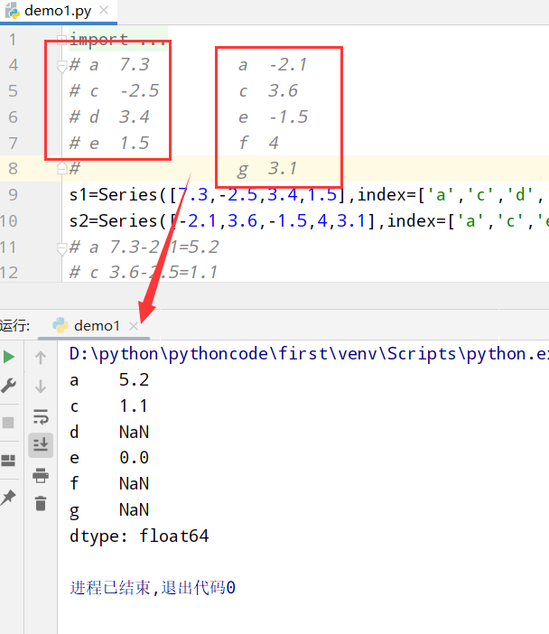Click comment '# e 1.5' on line 7
549x634 pixels.
point(109,143)
